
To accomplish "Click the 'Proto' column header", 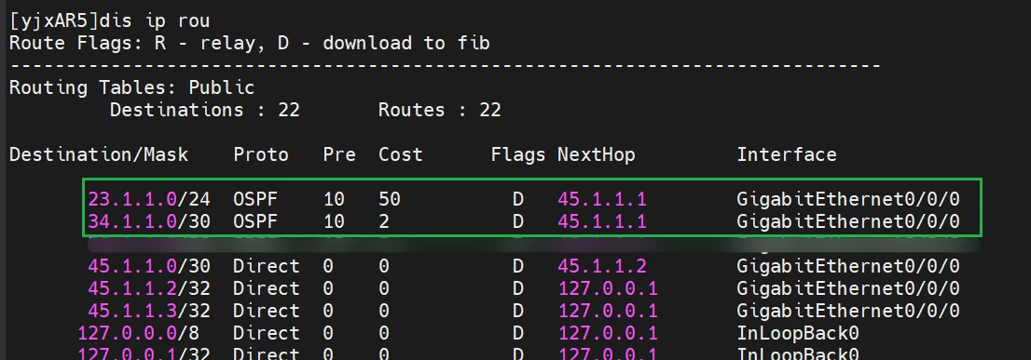I will coord(261,154).
